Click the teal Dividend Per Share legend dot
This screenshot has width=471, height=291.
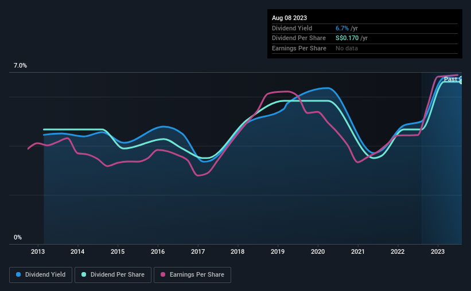[84, 274]
